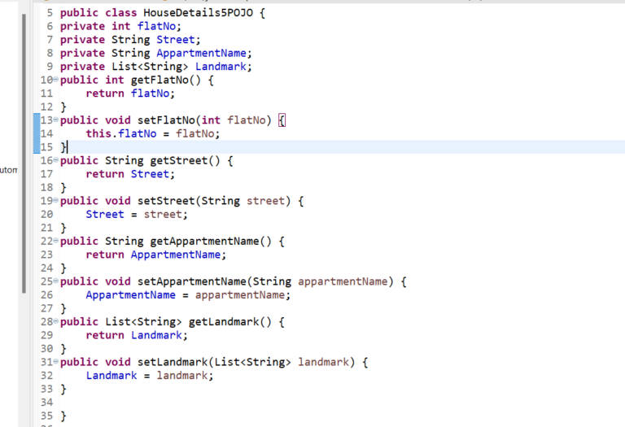Screen dimensions: 625x427
Task: Click line number 34 in the gutter
Action: coord(46,402)
